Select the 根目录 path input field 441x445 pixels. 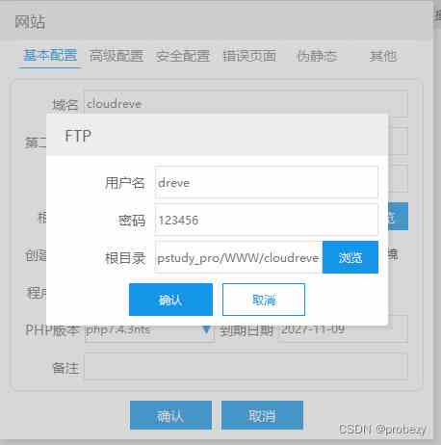tap(239, 257)
